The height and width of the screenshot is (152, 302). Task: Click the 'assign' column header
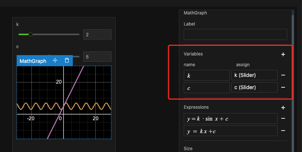[x=243, y=65]
